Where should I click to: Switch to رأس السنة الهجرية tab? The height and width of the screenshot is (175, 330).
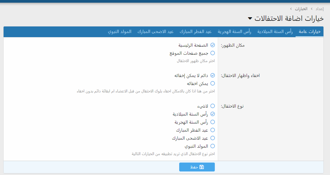(x=234, y=32)
